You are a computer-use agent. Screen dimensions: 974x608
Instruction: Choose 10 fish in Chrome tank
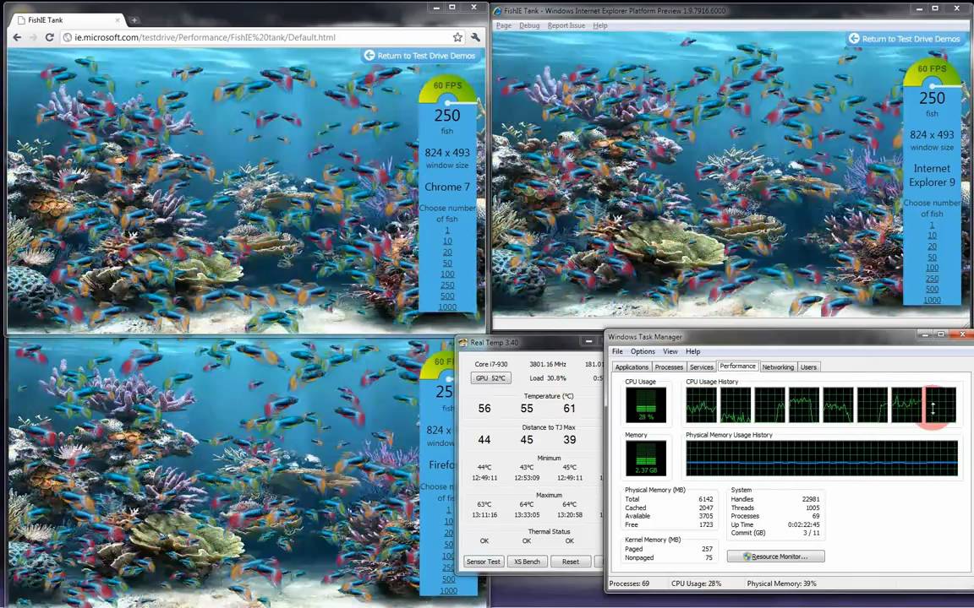click(x=447, y=242)
